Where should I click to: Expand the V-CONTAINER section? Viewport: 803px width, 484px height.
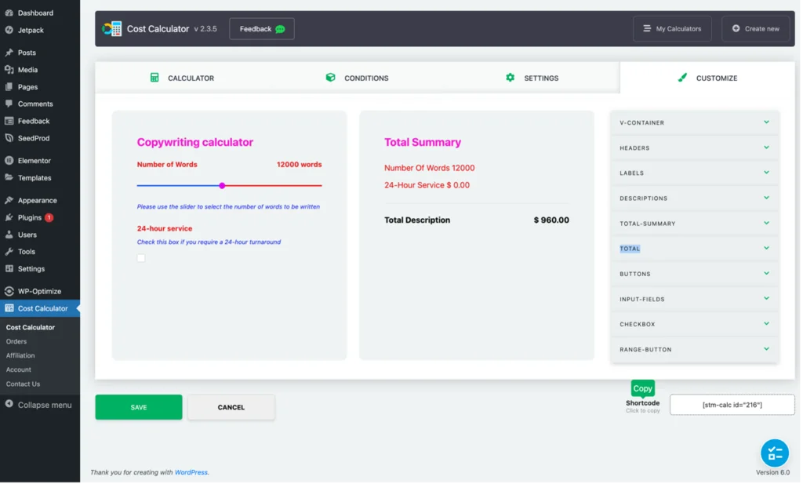696,123
